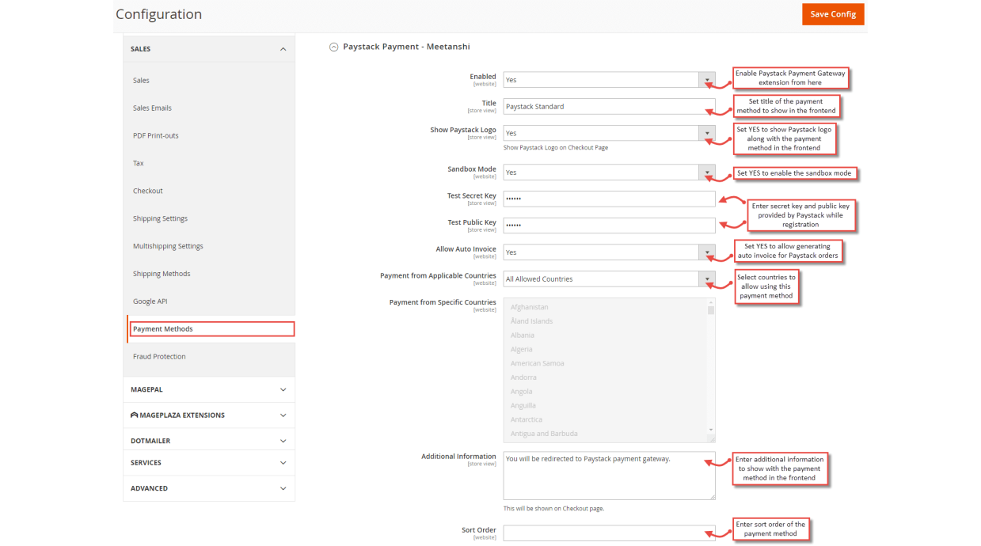Select Algeria in the countries list
This screenshot has width=981, height=546.
[x=522, y=350]
